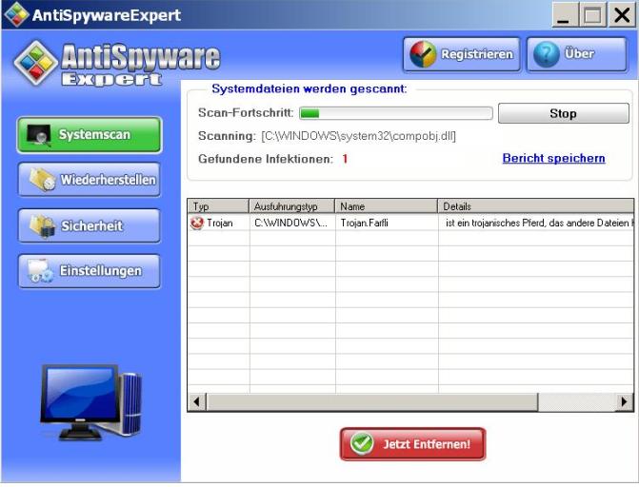Click the checkmark shield icon in Registrieren
639x487 pixels.
[423, 54]
